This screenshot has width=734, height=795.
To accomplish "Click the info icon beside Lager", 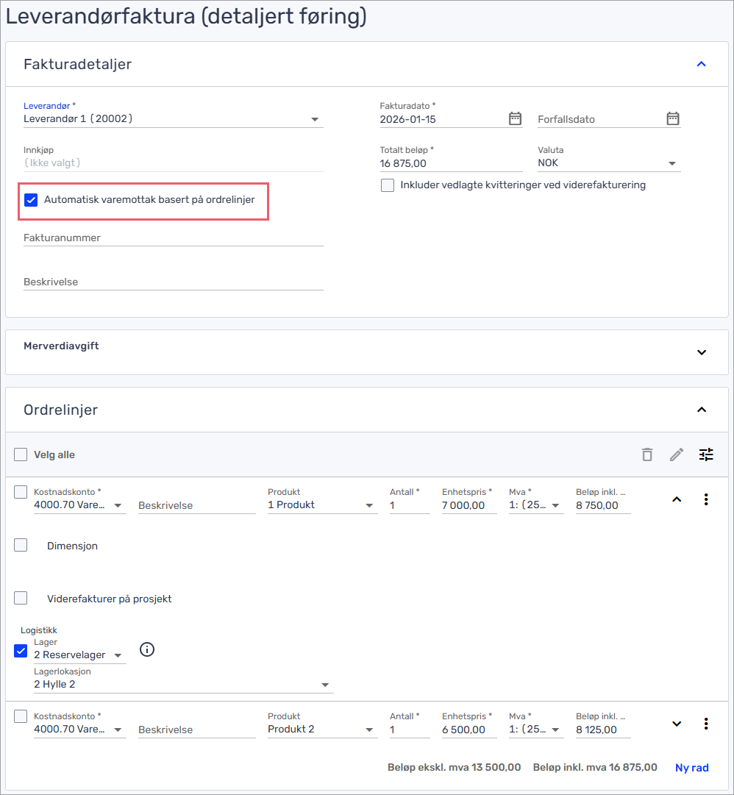I will pos(147,649).
